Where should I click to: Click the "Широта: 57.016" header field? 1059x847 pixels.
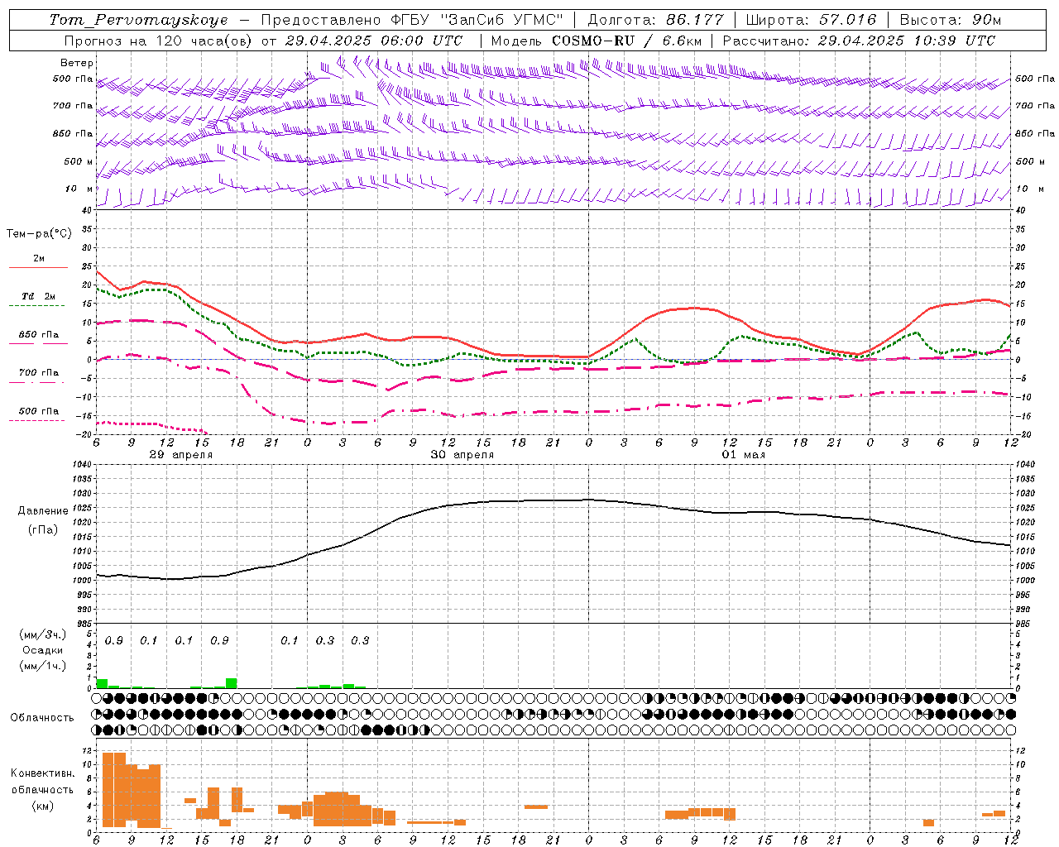click(811, 20)
